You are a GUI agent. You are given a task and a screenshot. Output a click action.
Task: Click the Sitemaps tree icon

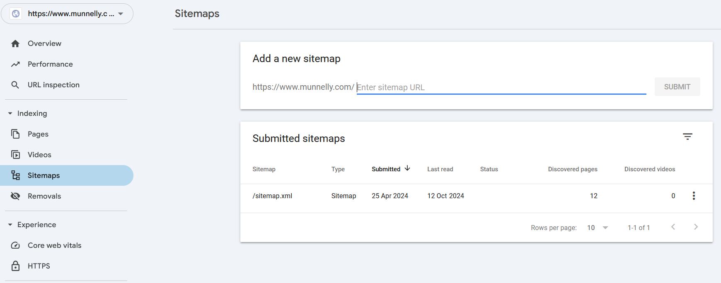[15, 175]
